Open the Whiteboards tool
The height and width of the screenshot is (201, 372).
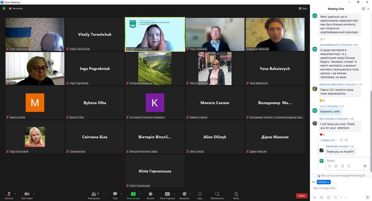[217, 195]
